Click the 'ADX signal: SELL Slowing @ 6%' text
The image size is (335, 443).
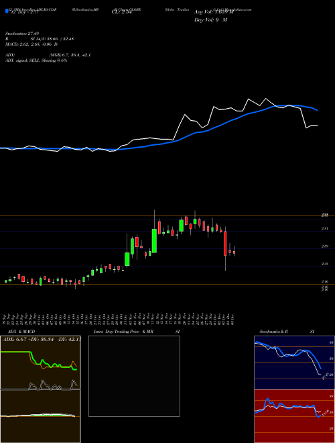[36, 60]
